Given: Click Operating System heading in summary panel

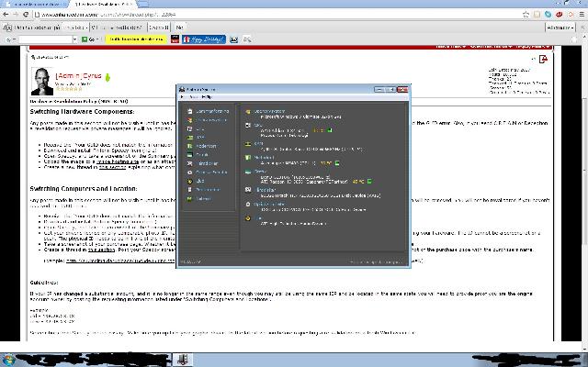Looking at the screenshot, I should 269,111.
